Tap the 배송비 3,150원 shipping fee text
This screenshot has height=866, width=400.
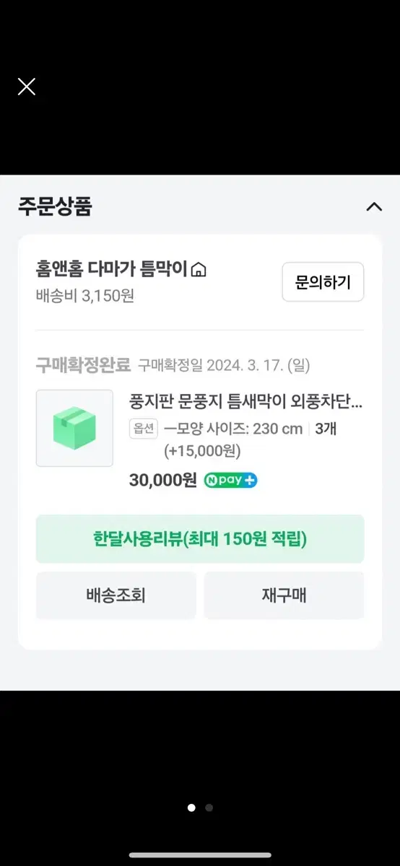click(x=85, y=296)
